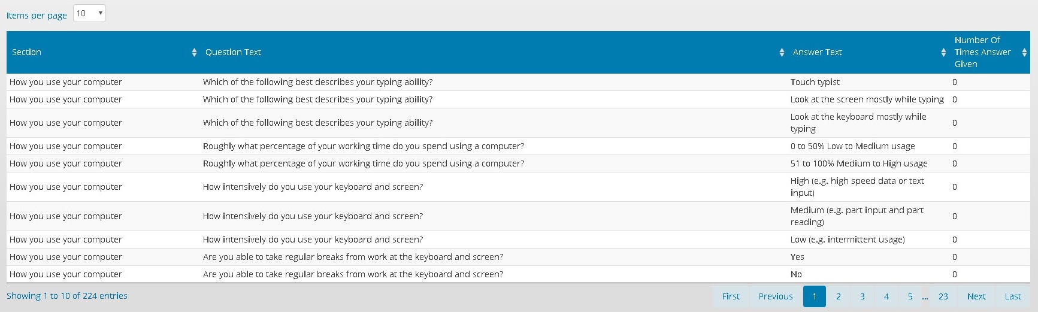The height and width of the screenshot is (312, 1038).
Task: Go to page 2 of results
Action: click(838, 296)
